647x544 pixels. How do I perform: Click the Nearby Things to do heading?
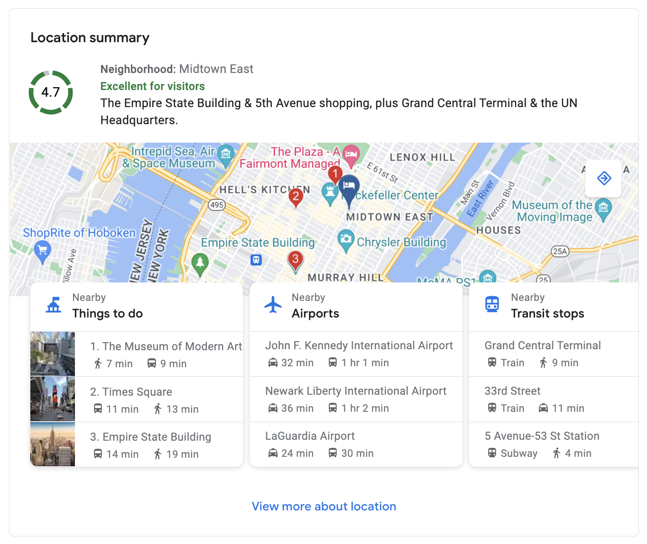pos(108,306)
